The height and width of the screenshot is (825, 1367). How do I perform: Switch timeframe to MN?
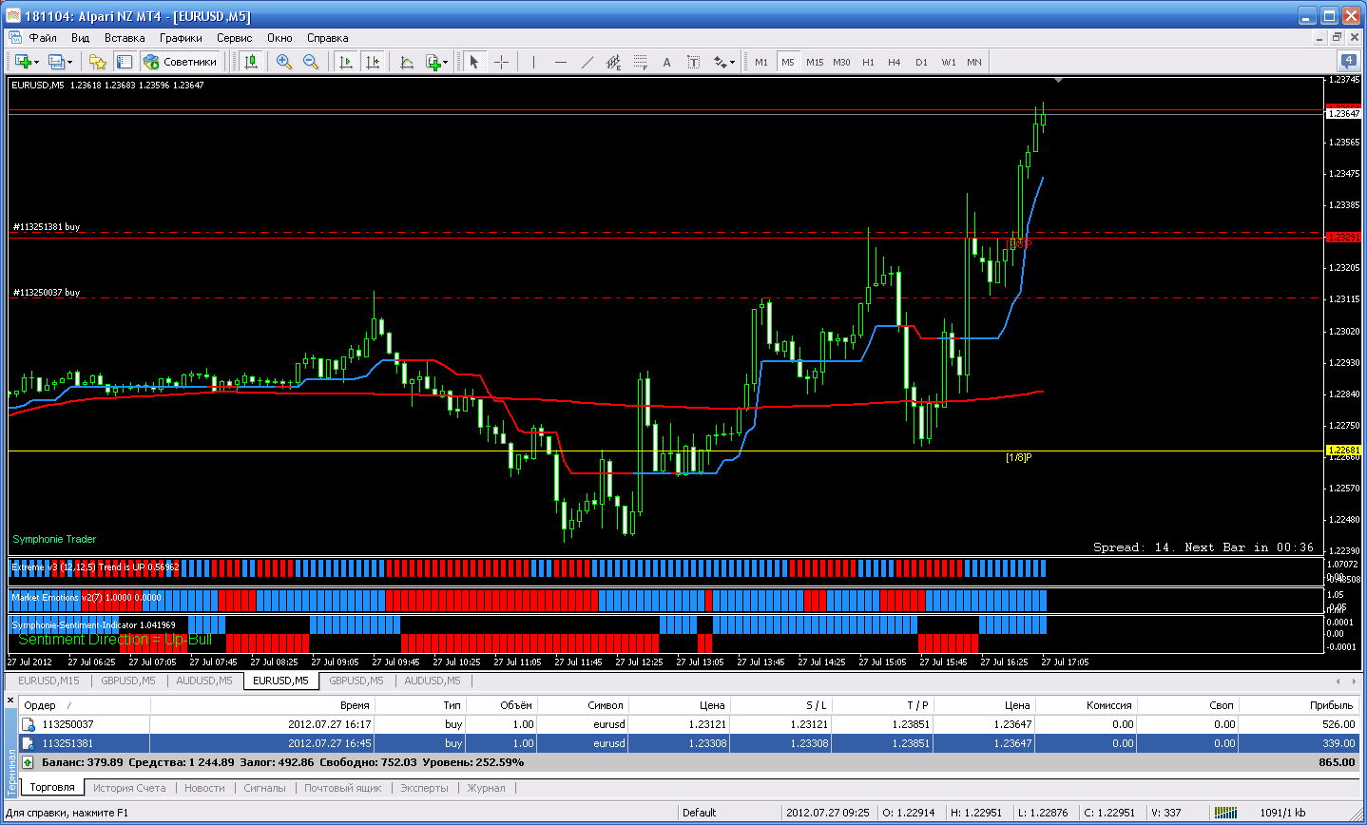coord(974,62)
